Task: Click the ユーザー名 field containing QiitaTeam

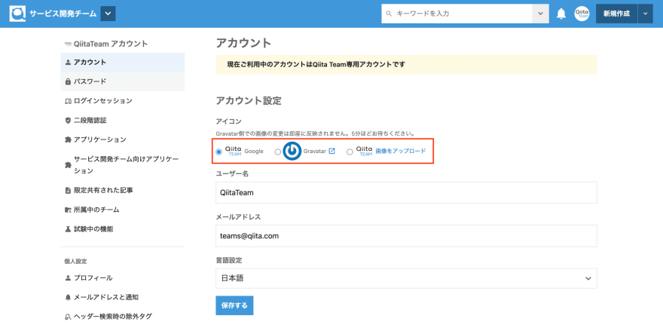Action: click(x=406, y=192)
